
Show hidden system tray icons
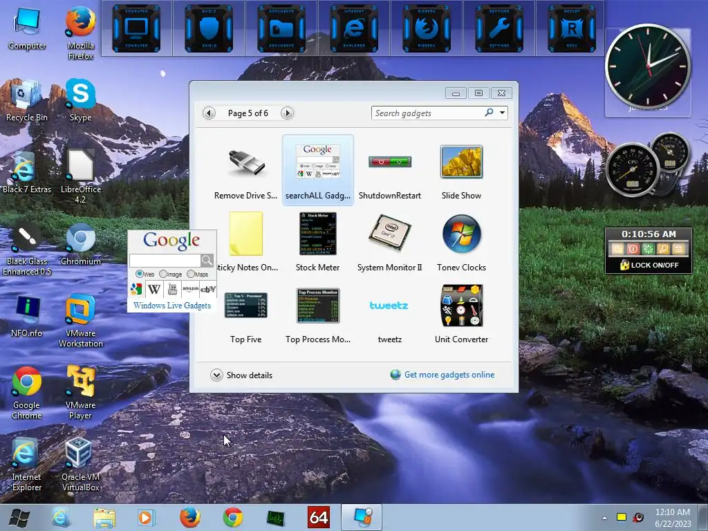pos(604,518)
